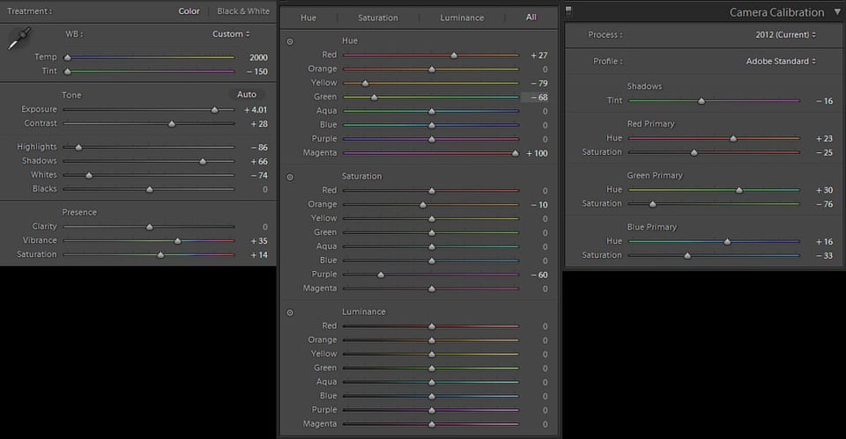Screen dimensions: 846x439
Task: Click the Highlights value -86
Action: point(259,148)
